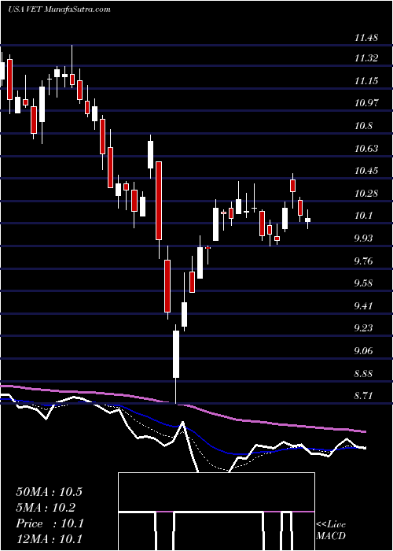393x551 pixels.
Task: Select the 10.8 price axis label
Action: 363,126
